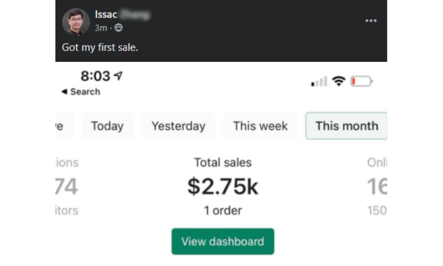Tap the Wi-Fi status icon

[x=339, y=81]
